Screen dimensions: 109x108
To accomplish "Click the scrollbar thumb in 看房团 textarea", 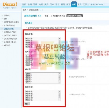I will point(59,77).
